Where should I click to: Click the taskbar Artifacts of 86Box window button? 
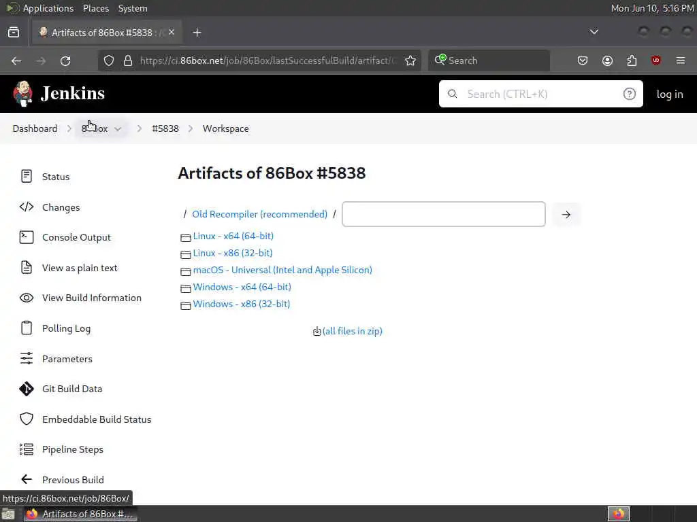pyautogui.click(x=80, y=514)
